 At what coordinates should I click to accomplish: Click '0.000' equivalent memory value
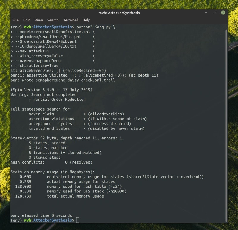25,177
